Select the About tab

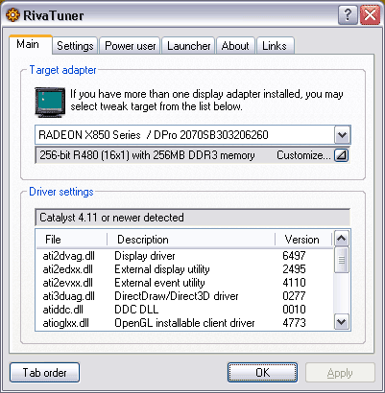235,46
